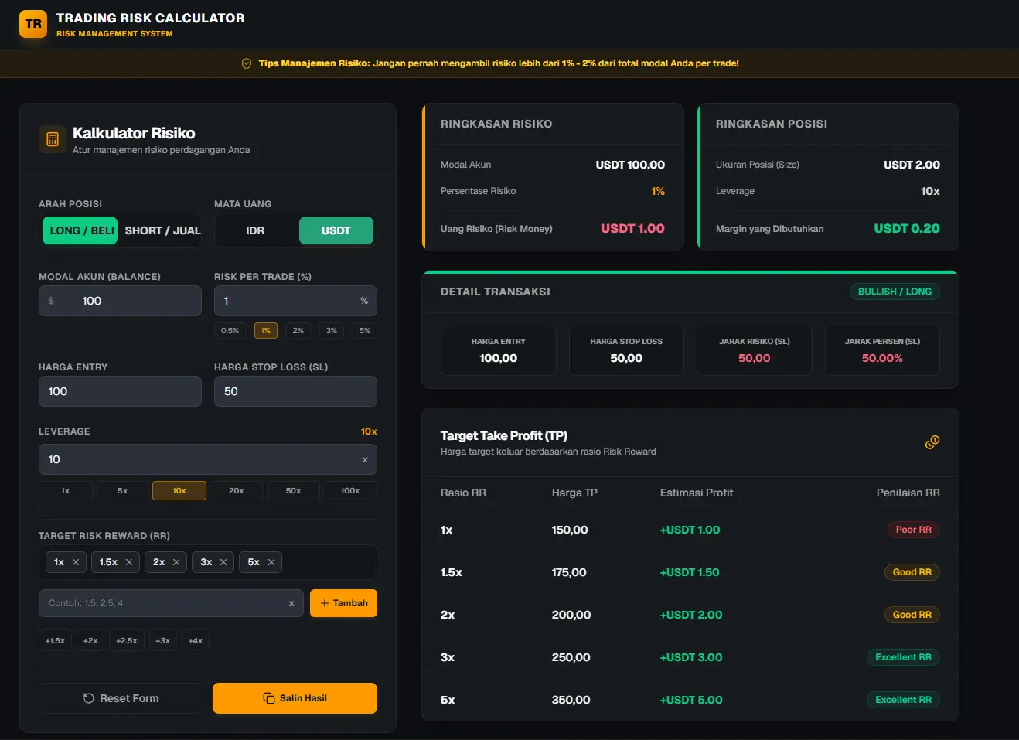Click Good RR badge in 1.5x row
This screenshot has height=740, width=1019.
tap(912, 572)
